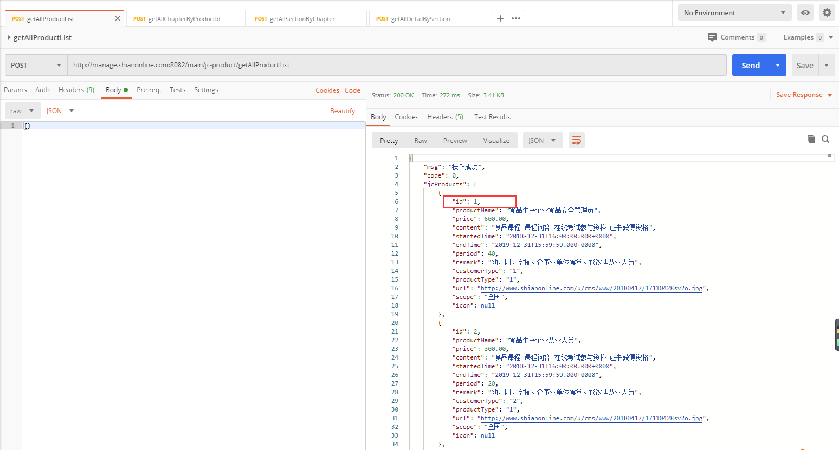
Task: Click the "code": 0 response line
Action: [x=441, y=175]
